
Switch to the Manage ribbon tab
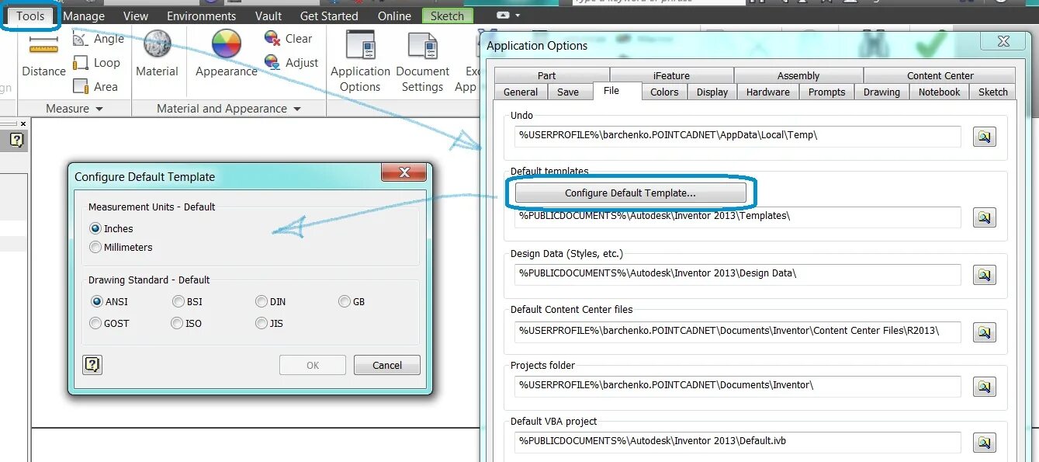coord(84,16)
